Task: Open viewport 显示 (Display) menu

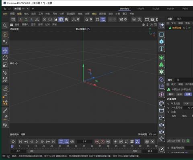Action: (33, 24)
